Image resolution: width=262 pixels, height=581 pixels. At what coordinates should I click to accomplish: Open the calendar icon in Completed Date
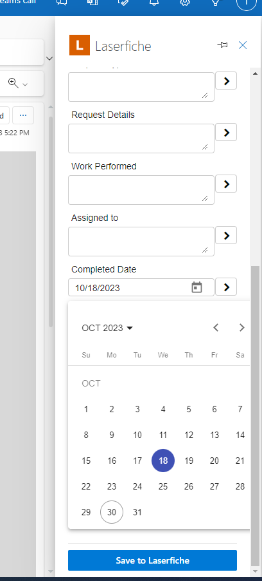[x=197, y=287]
